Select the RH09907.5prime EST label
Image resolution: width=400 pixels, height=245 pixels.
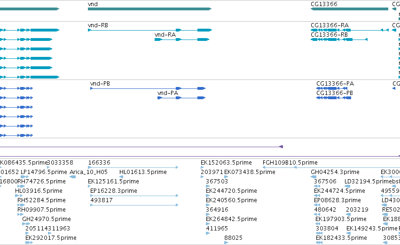coord(41,210)
